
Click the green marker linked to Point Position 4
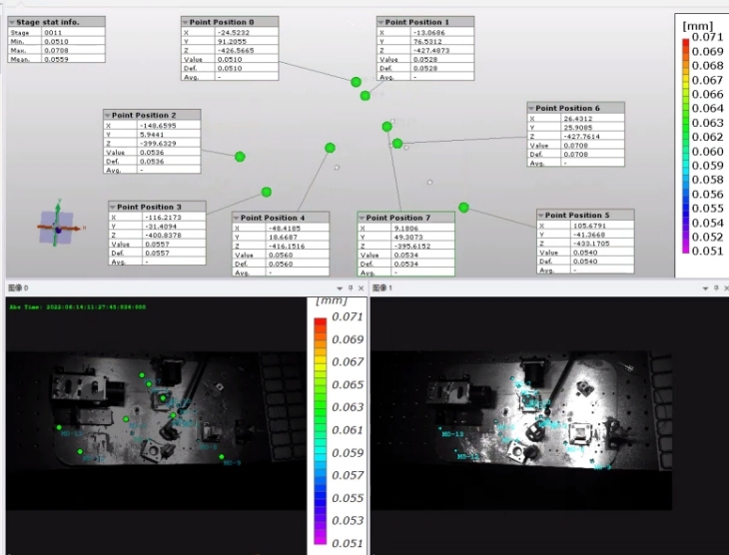330,148
